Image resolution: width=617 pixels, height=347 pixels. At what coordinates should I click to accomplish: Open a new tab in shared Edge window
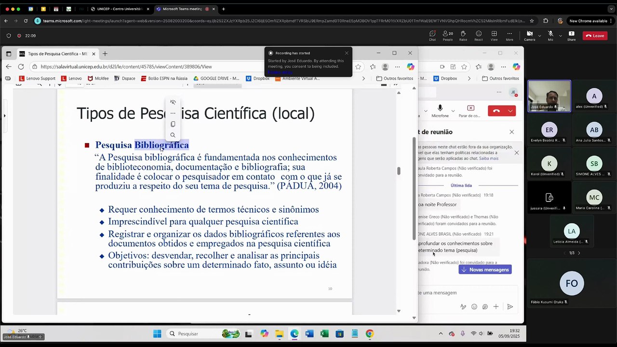tap(105, 53)
